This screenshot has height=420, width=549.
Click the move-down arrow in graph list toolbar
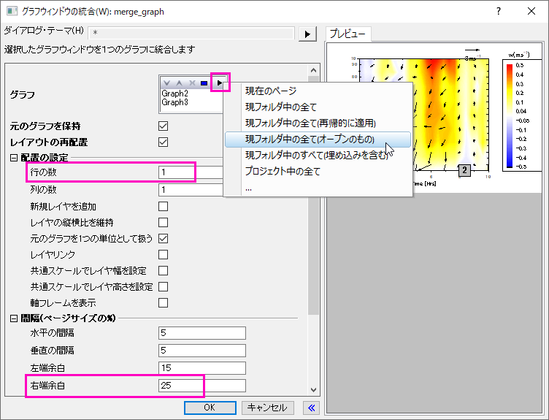pyautogui.click(x=166, y=83)
